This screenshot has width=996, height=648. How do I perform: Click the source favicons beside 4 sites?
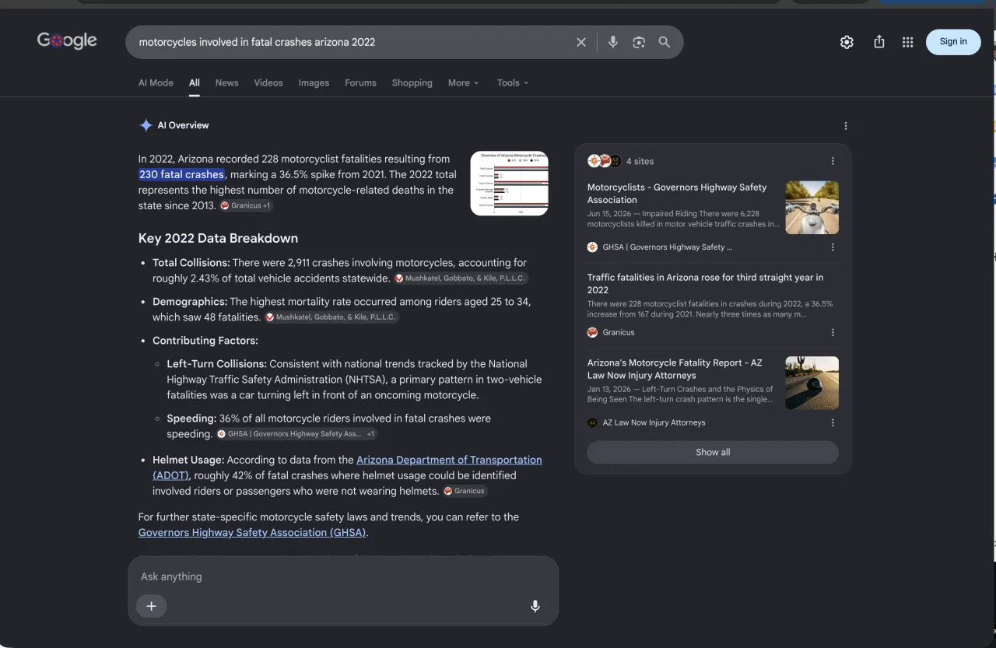click(605, 161)
